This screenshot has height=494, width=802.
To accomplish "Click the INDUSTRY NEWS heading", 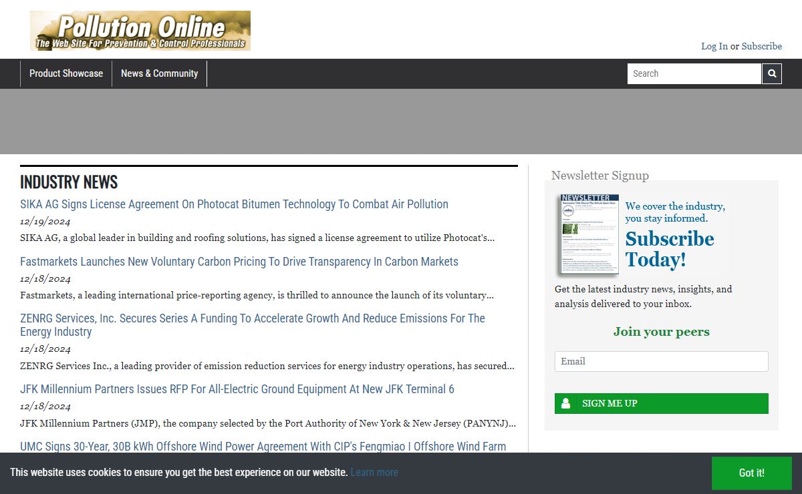I will coord(69,182).
